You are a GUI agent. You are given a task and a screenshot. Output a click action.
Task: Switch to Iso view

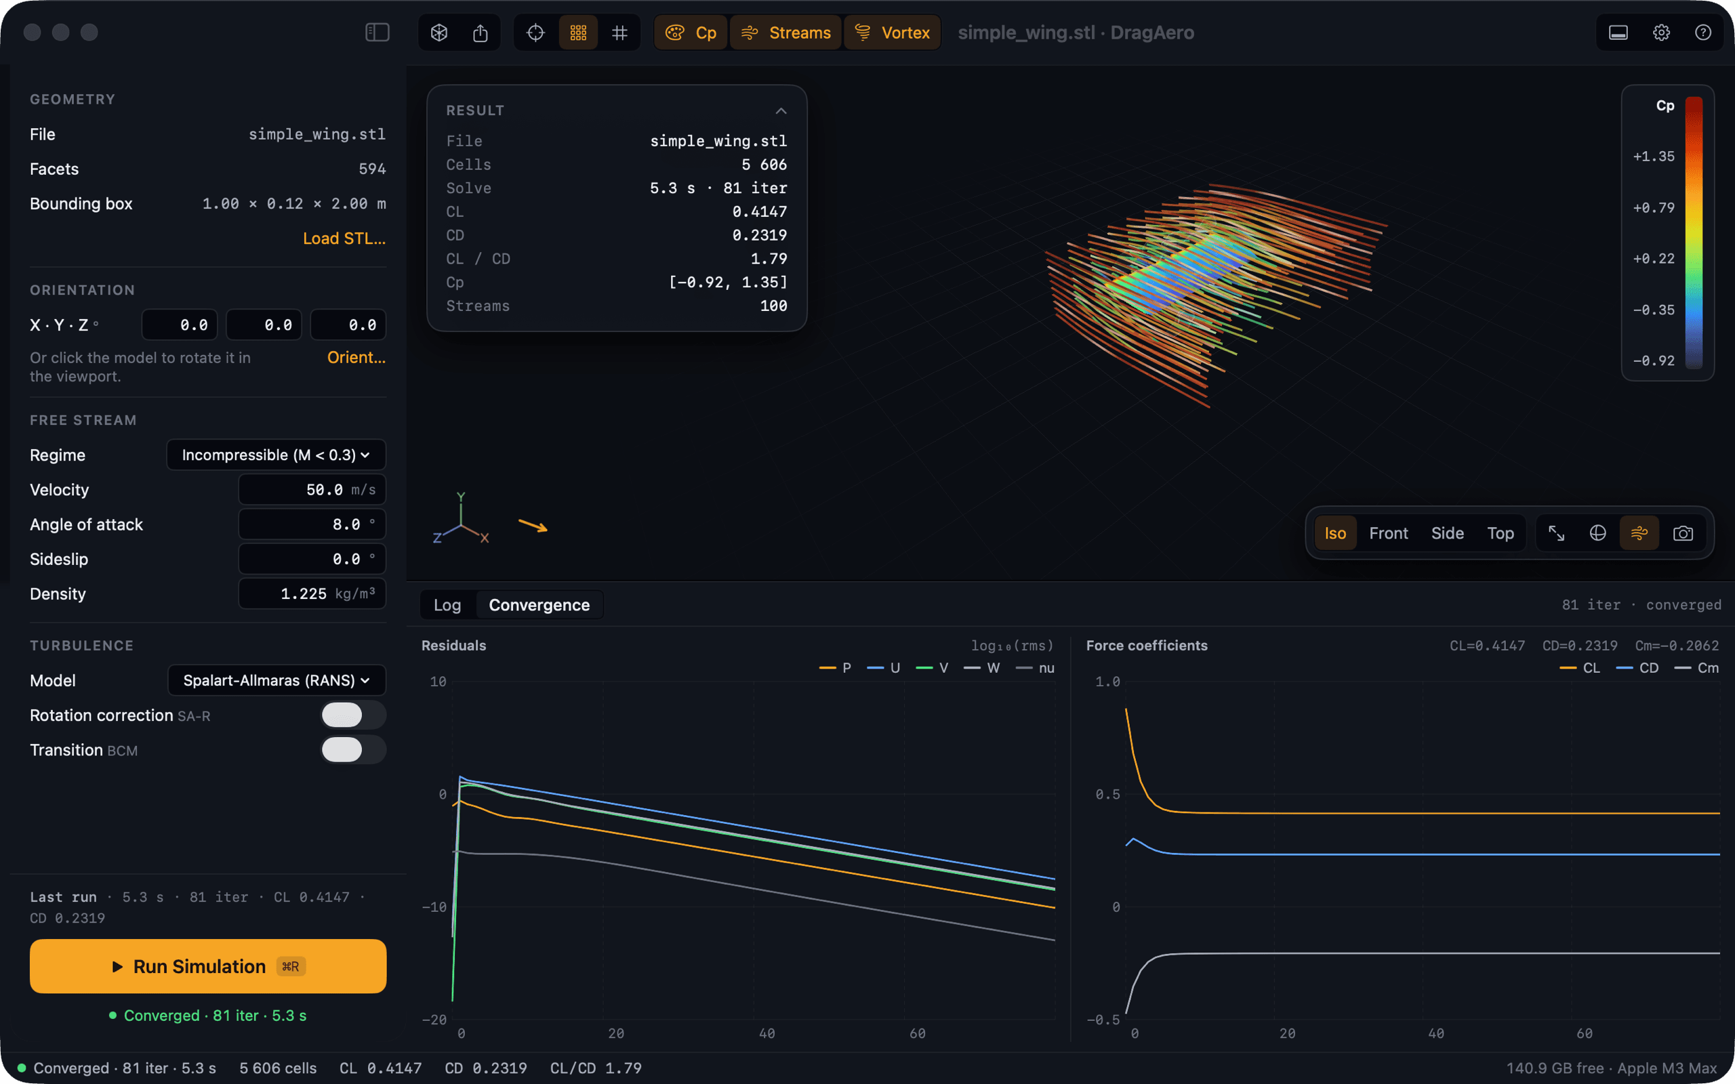[1335, 533]
